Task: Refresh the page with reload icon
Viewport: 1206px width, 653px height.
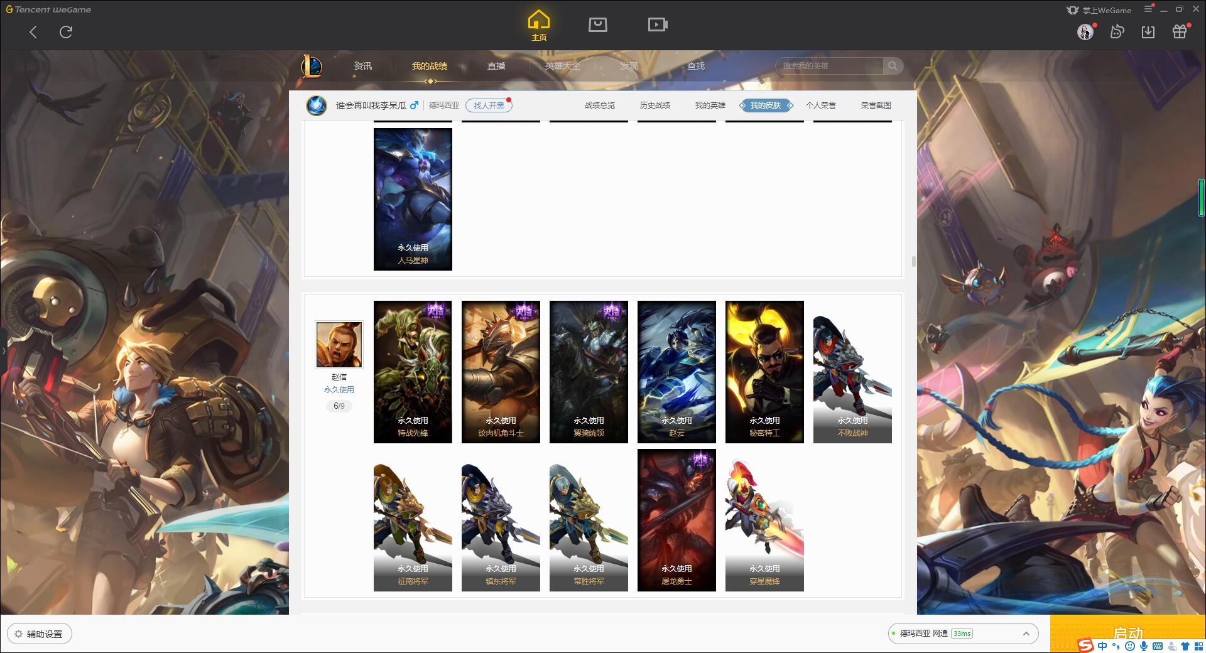Action: click(x=66, y=32)
